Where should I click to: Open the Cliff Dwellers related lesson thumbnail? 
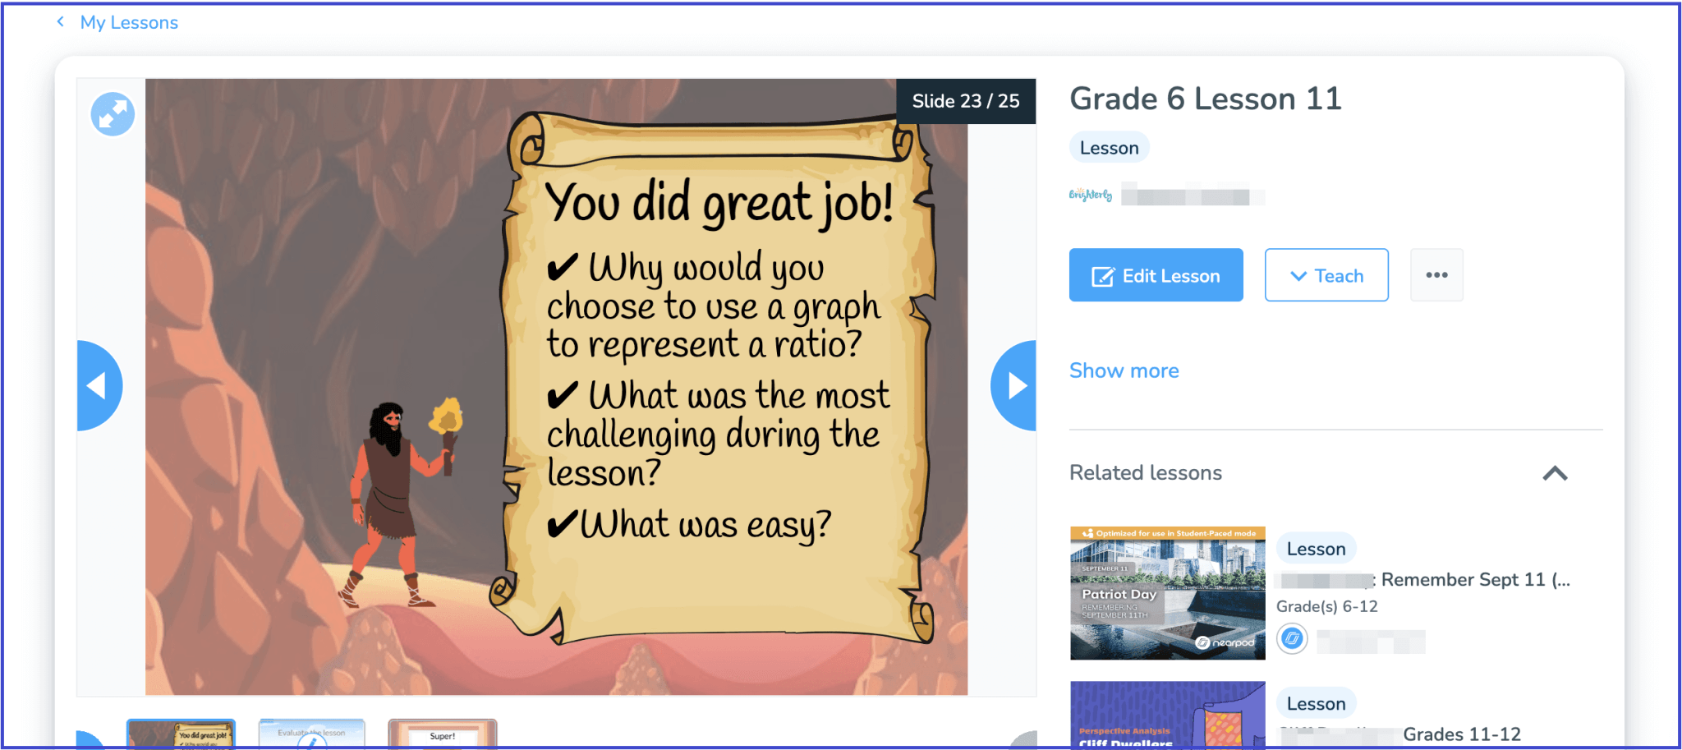click(x=1167, y=715)
